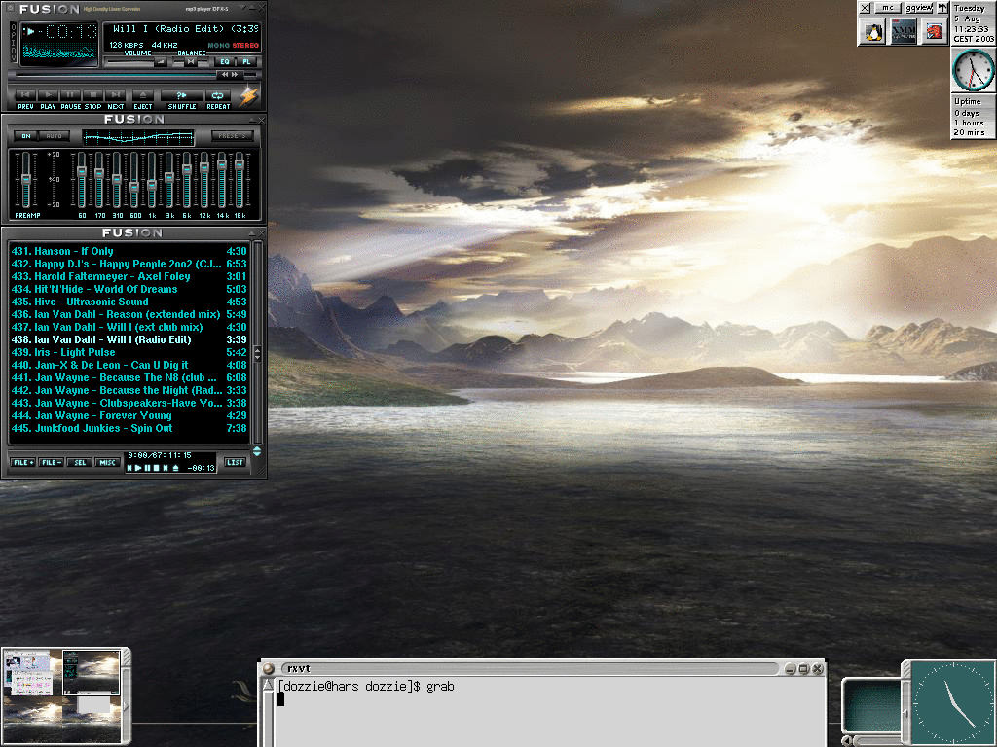Image resolution: width=997 pixels, height=747 pixels.
Task: Select track 433 Harold Faltermeyer - Axel Foley
Action: point(129,276)
